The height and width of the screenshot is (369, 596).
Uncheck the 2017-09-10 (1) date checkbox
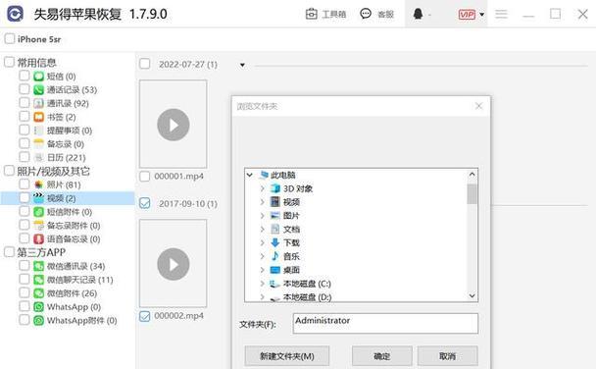145,203
